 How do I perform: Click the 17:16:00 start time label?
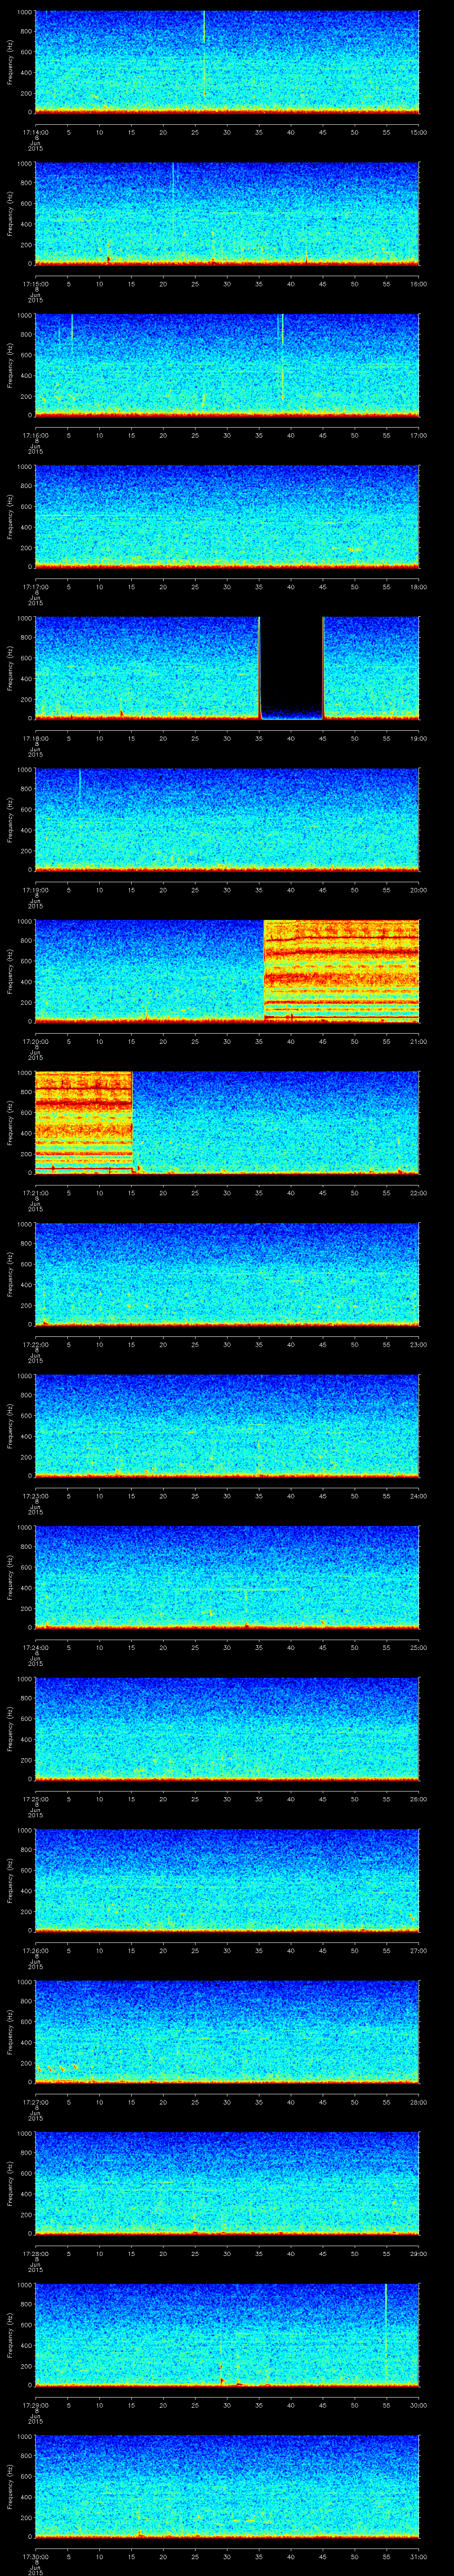35,435
